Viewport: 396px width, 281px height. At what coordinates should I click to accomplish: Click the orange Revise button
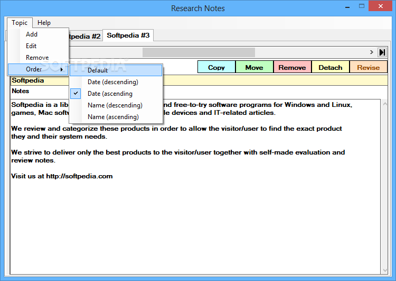369,68
